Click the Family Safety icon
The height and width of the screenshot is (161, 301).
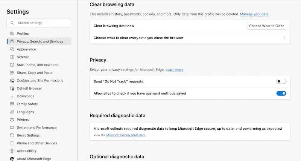pos(12,104)
